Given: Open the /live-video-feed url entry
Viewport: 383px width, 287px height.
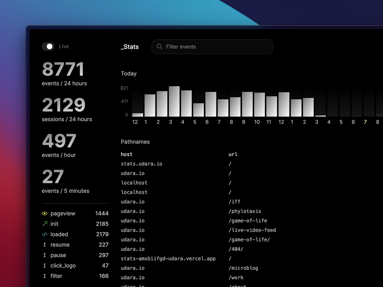Looking at the screenshot, I should click(252, 230).
